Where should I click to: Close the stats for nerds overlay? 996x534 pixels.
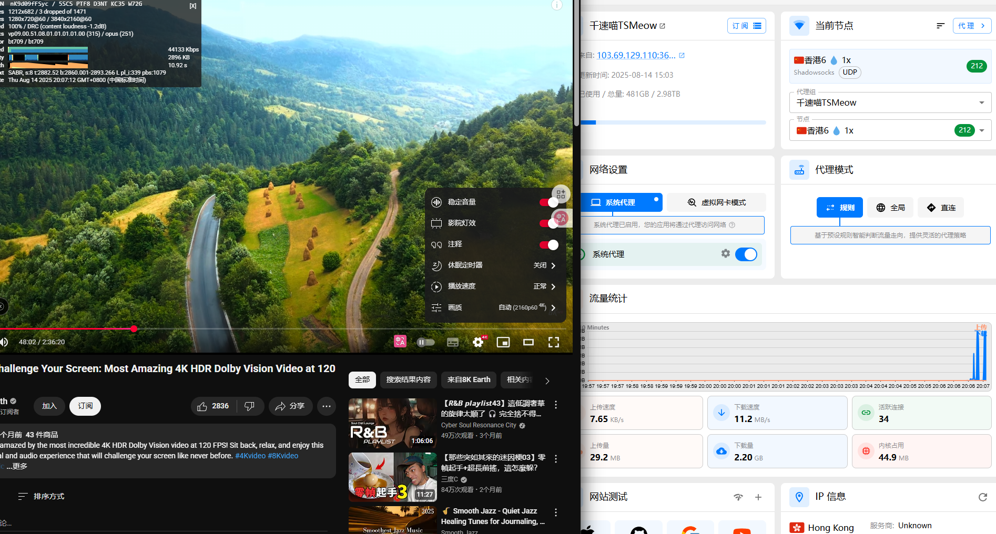193,6
